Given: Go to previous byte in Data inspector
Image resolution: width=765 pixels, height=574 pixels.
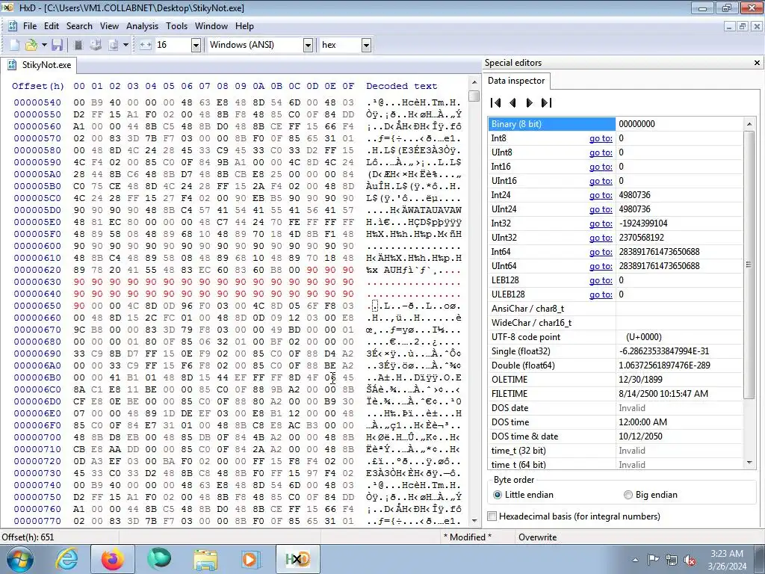Looking at the screenshot, I should click(x=512, y=102).
